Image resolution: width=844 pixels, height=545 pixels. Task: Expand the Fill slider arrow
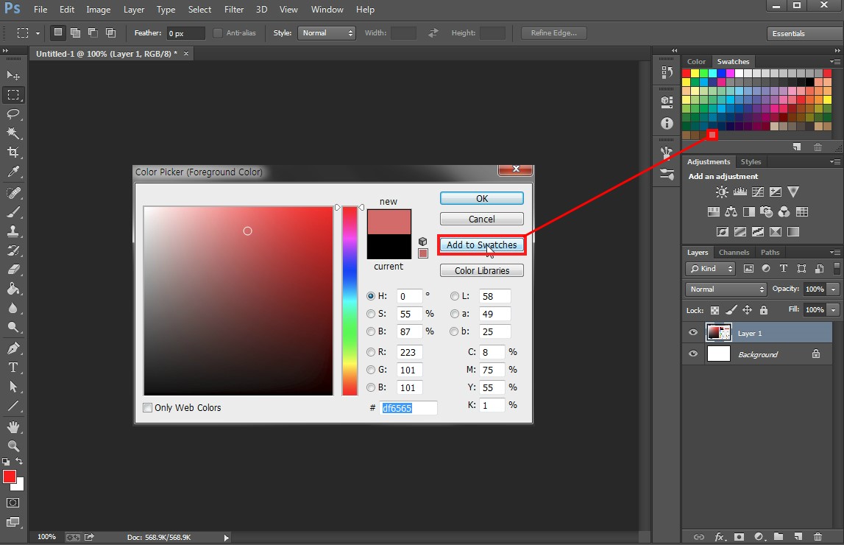[x=833, y=309]
